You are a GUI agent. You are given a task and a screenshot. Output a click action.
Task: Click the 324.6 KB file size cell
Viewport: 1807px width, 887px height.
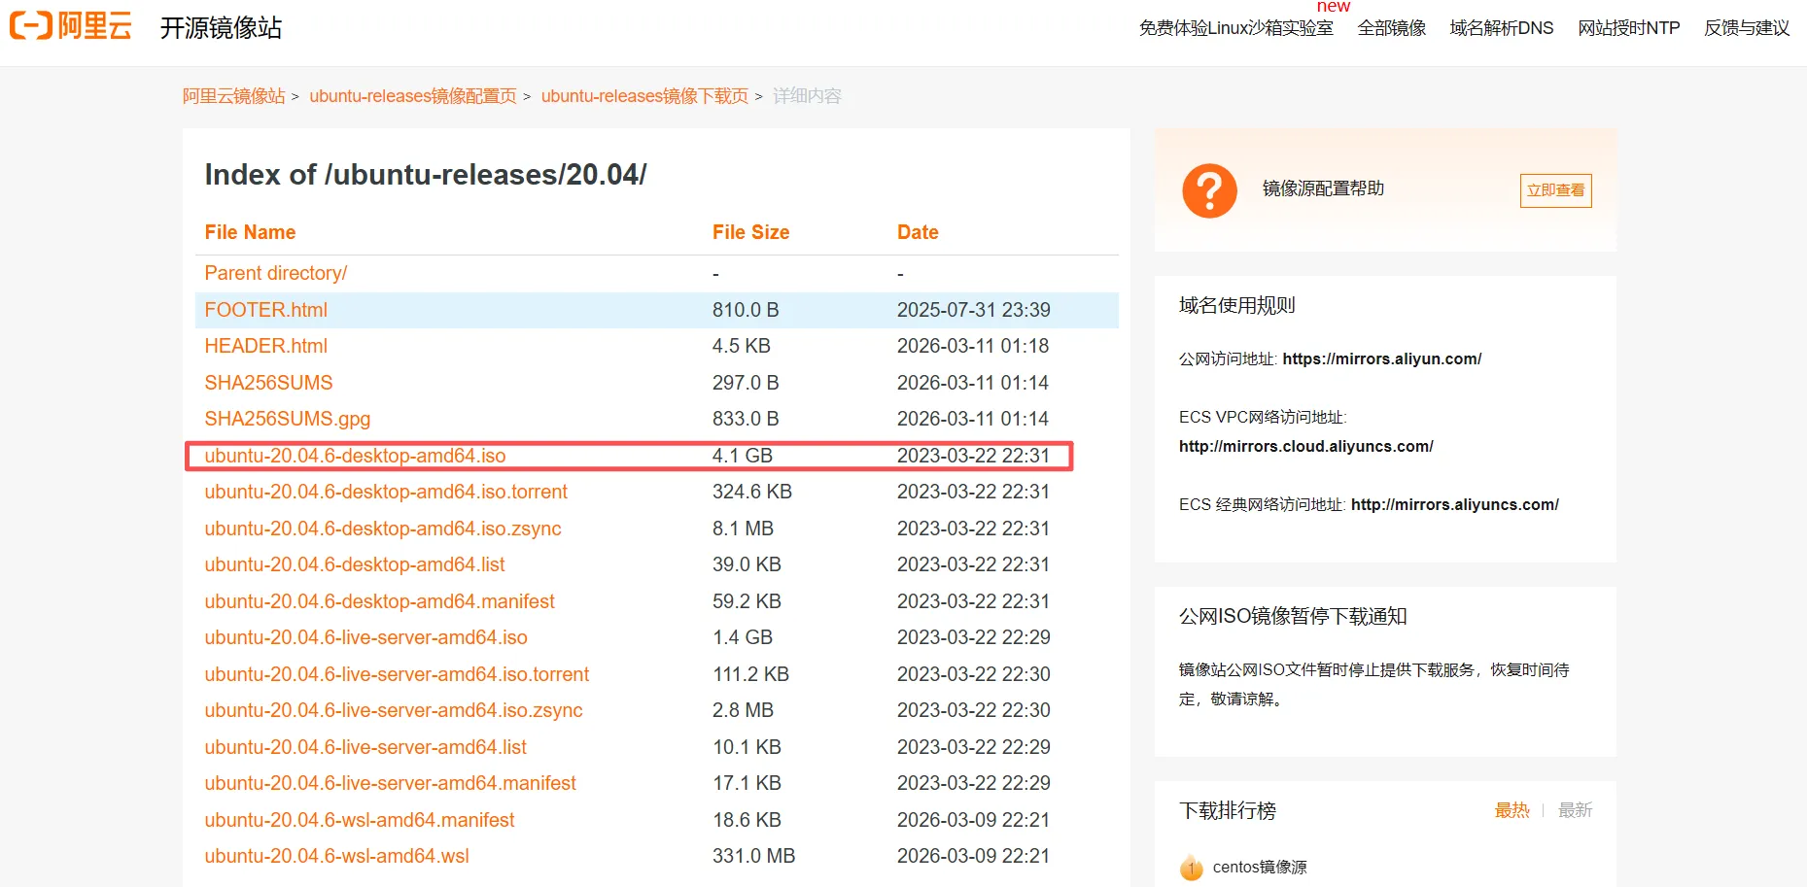coord(752,492)
